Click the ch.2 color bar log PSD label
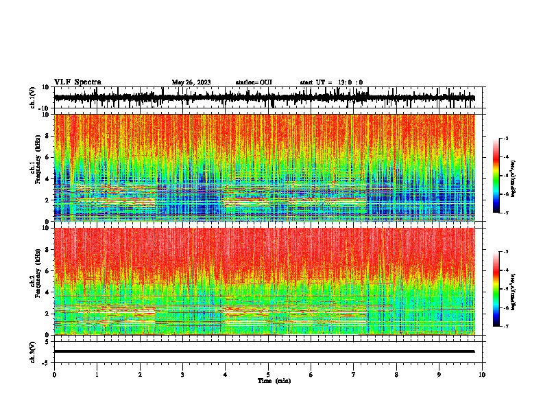Image resolution: width=543 pixels, height=420 pixels. (x=513, y=292)
